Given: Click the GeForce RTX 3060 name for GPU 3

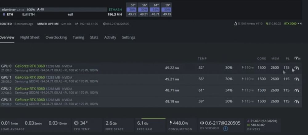Looking at the screenshot, I should pyautogui.click(x=30, y=100).
